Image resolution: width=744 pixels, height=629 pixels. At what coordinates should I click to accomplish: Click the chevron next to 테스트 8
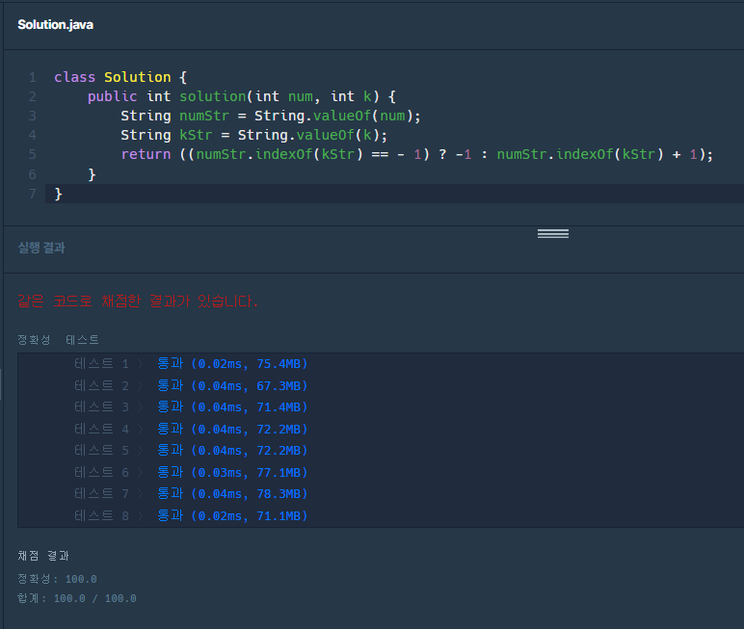pos(141,515)
